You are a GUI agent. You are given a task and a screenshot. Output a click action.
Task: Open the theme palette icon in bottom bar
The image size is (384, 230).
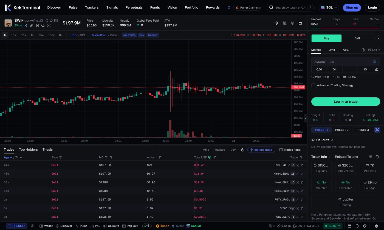click(365, 226)
